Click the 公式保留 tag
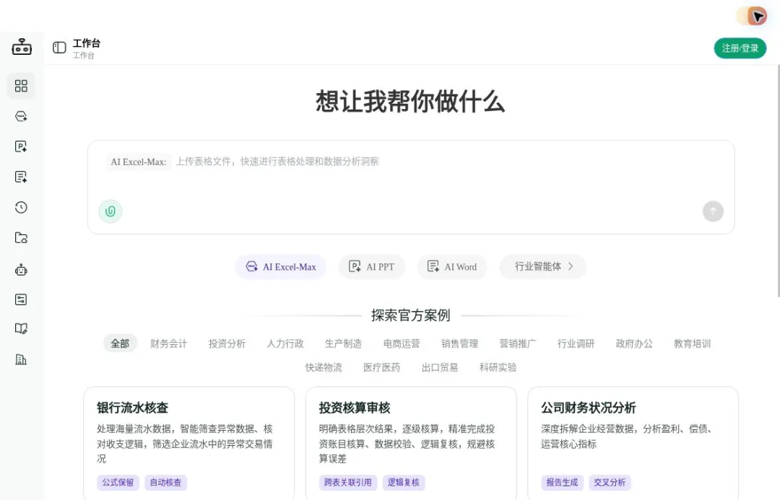This screenshot has height=500, width=780. [118, 482]
